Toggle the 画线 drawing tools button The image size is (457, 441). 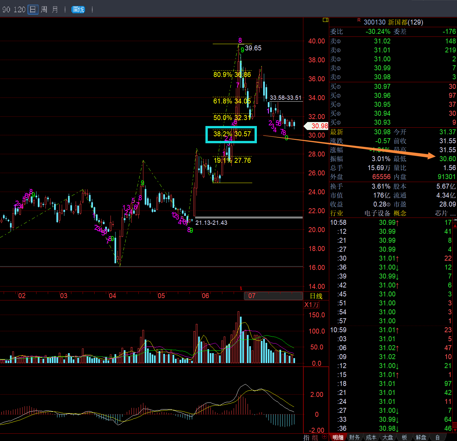point(78,10)
